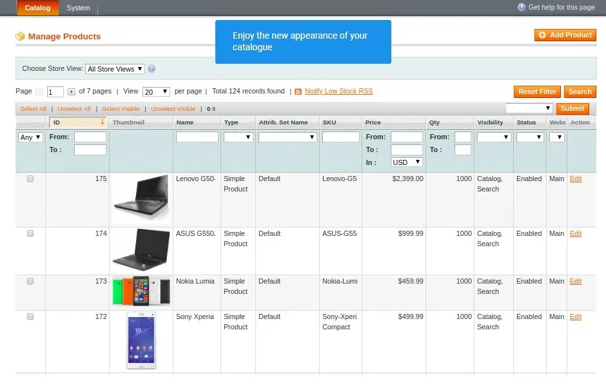Image resolution: width=606 pixels, height=388 pixels.
Task: Click the blue catalogue appearance banner
Action: (303, 42)
